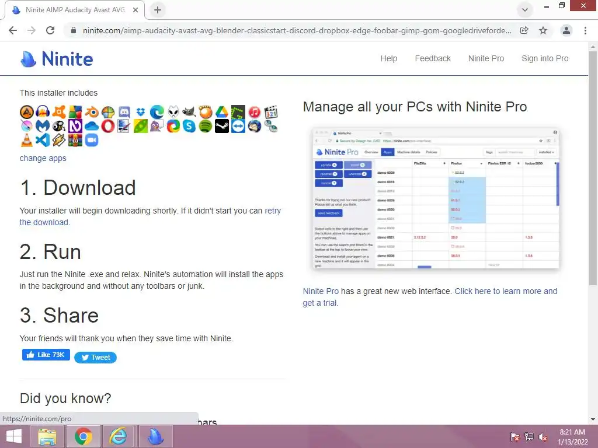Click the red Opera icon
Viewport: 598px width, 448px height.
click(108, 126)
